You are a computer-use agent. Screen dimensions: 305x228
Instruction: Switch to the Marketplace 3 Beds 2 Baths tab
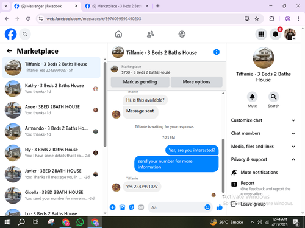pyautogui.click(x=117, y=6)
